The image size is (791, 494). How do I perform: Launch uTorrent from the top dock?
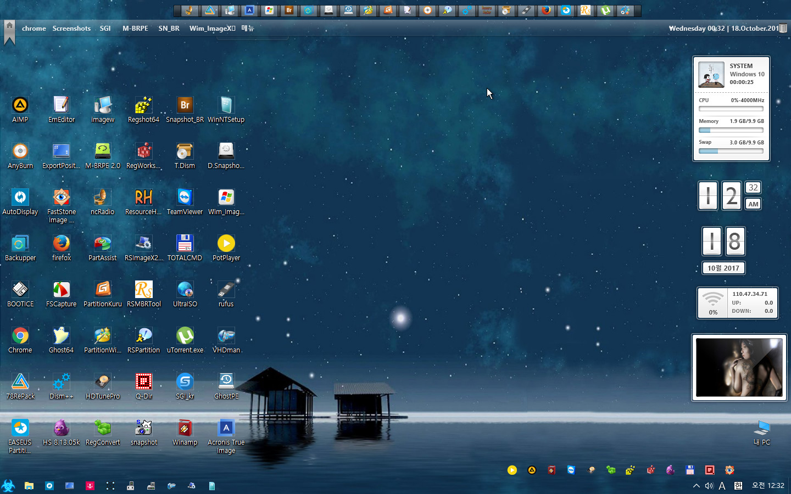(x=605, y=10)
